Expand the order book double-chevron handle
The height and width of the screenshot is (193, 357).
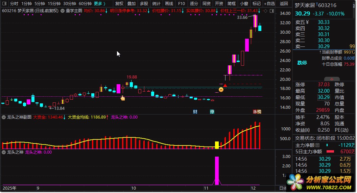pos(332,79)
